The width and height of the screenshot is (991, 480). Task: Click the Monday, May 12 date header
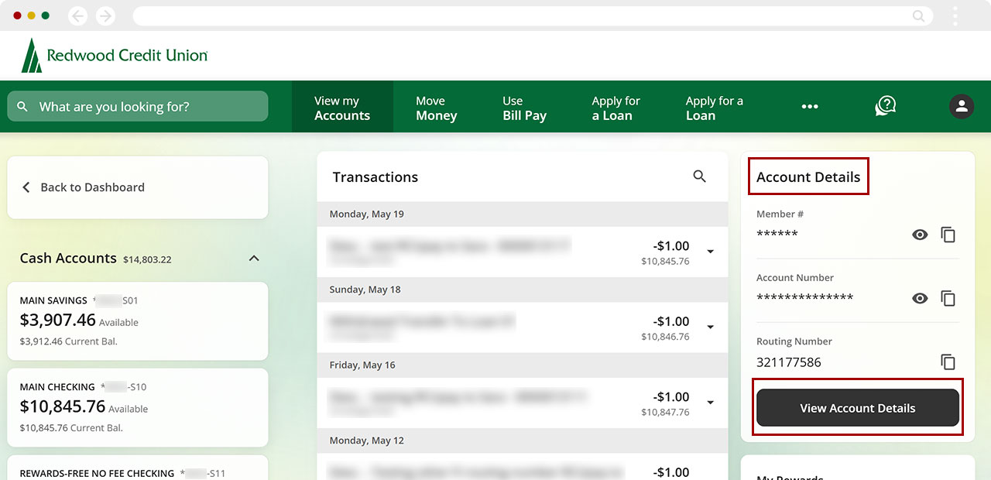[523, 441]
